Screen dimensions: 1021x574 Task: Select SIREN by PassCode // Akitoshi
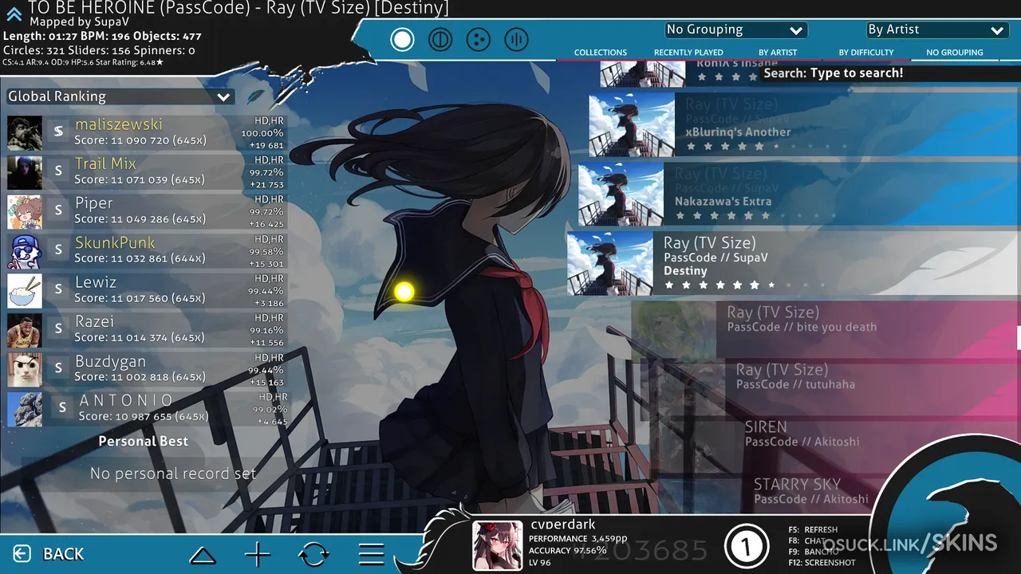pos(835,444)
